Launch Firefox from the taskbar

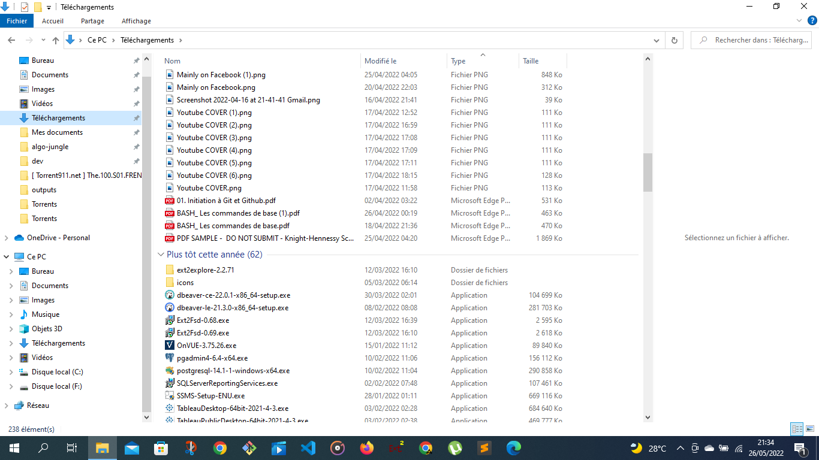point(367,448)
